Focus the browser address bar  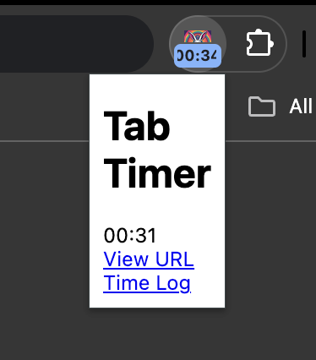point(77,44)
